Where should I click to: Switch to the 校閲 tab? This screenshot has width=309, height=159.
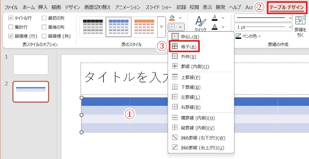click(194, 7)
